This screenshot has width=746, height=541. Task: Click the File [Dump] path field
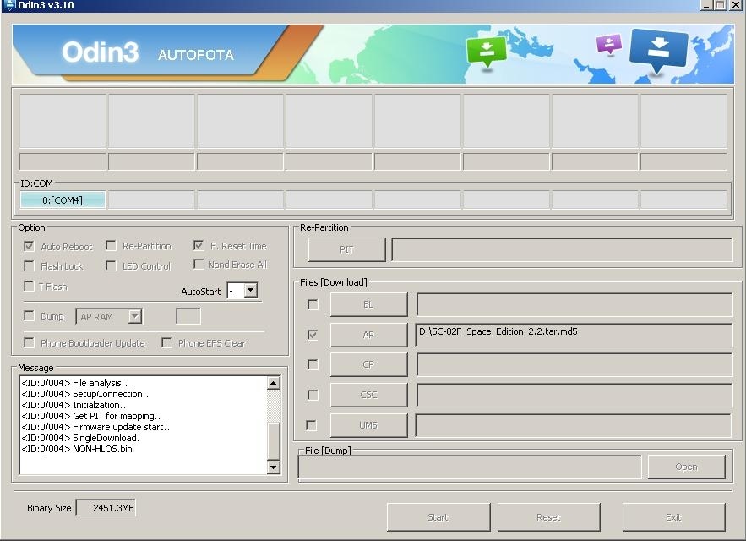(470, 467)
